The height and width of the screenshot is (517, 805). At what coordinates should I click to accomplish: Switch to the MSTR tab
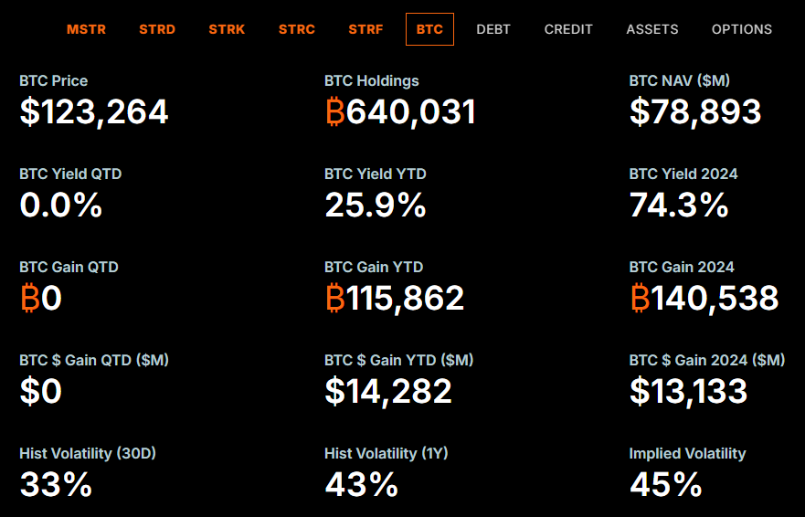pos(86,29)
